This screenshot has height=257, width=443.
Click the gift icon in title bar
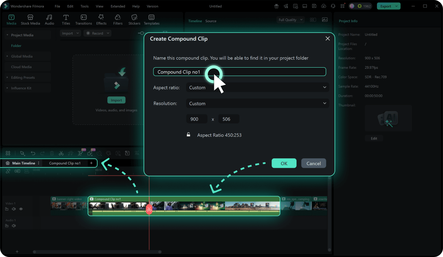[276, 6]
